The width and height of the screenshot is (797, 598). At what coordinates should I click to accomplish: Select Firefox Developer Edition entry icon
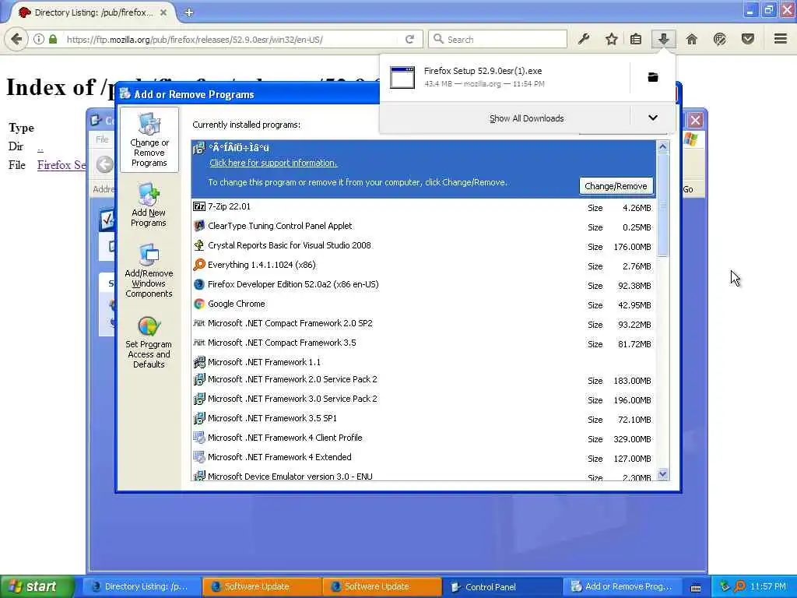tap(199, 284)
